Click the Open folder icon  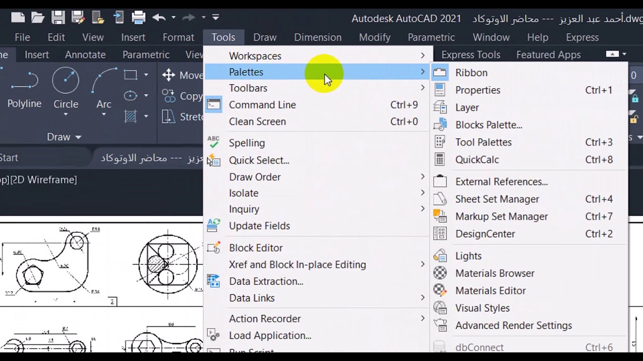38,18
